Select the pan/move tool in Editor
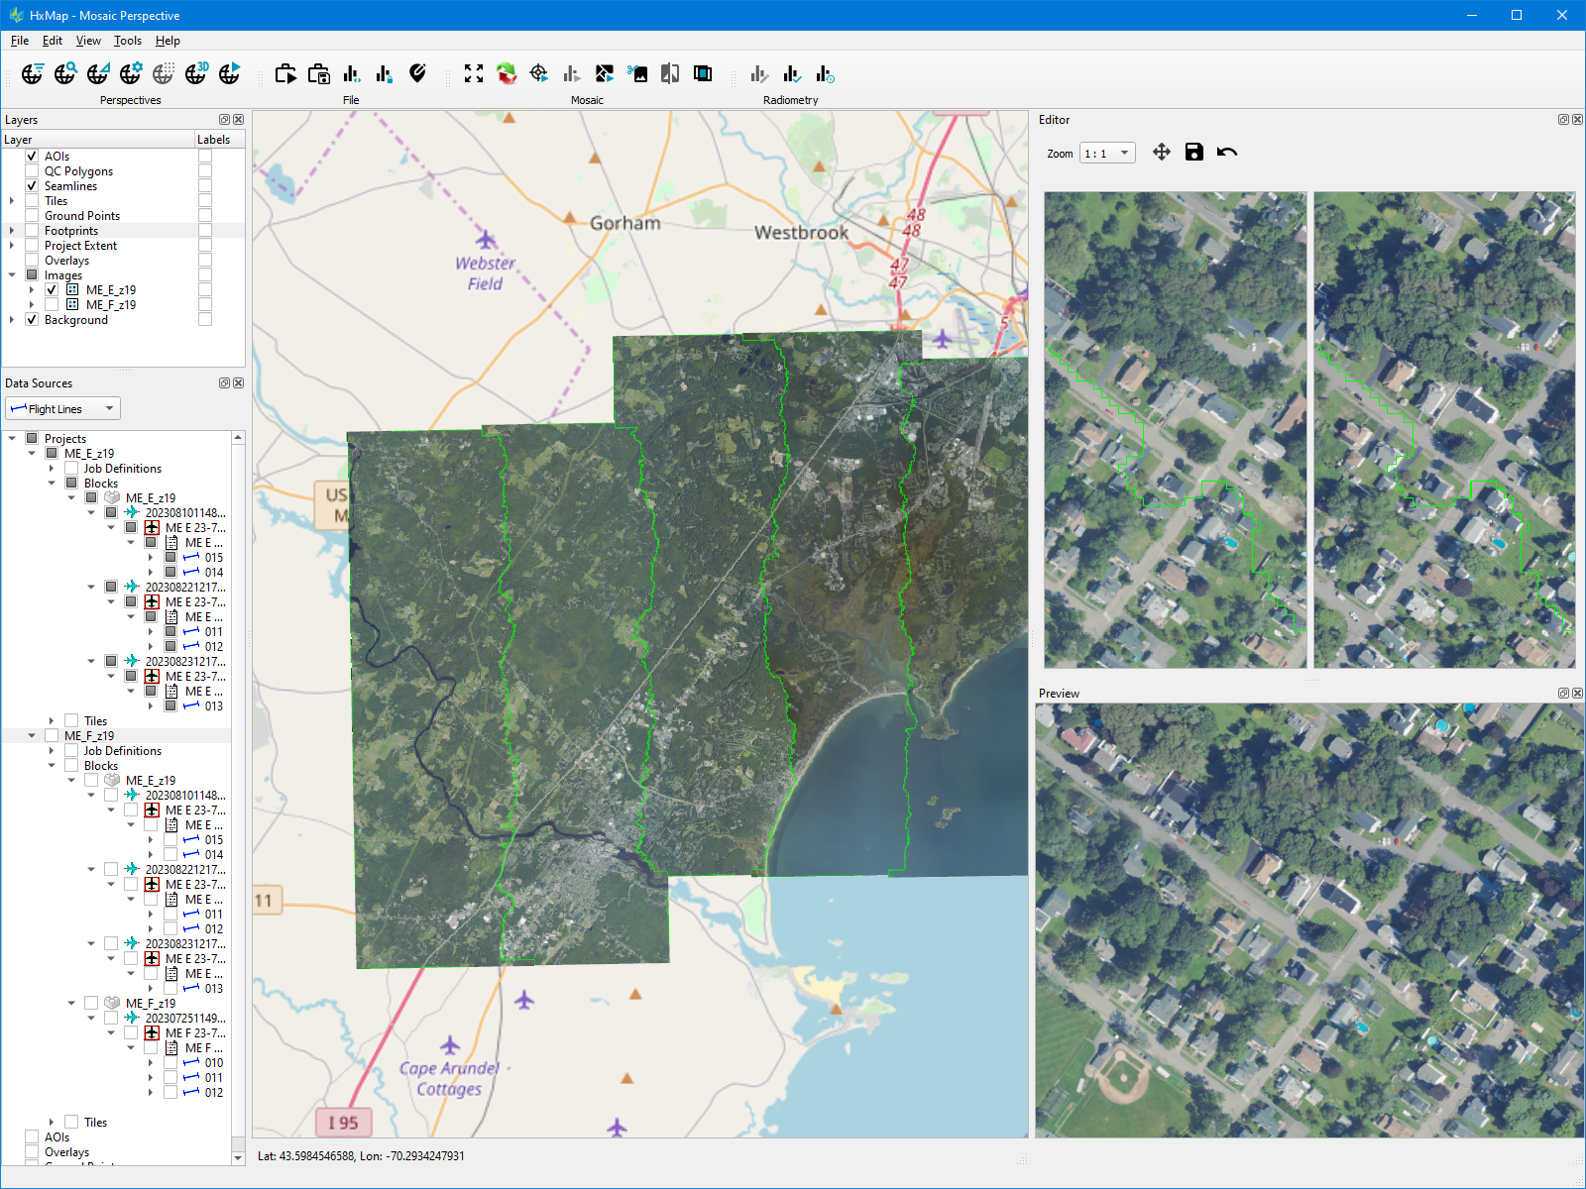The height and width of the screenshot is (1189, 1586). [1162, 152]
